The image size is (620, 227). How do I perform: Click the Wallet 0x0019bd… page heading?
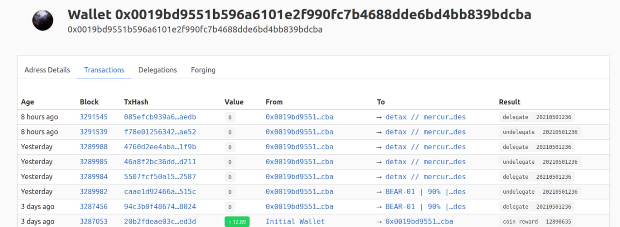point(299,14)
